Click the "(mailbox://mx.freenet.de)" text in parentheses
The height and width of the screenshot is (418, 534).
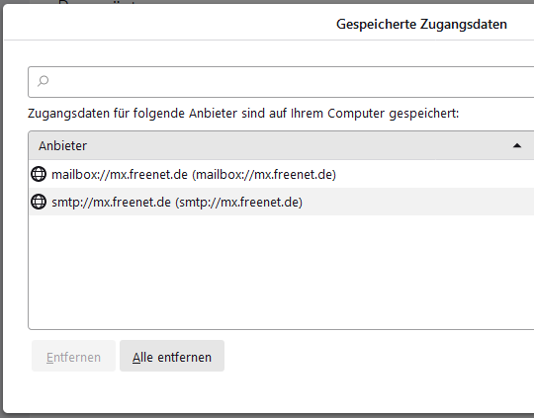[x=264, y=174]
